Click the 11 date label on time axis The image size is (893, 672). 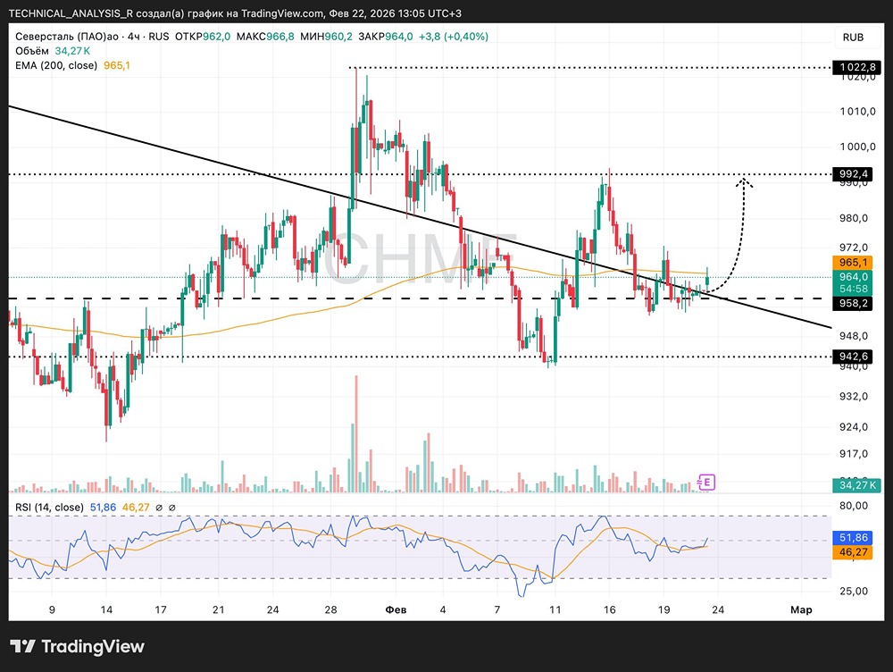click(555, 609)
